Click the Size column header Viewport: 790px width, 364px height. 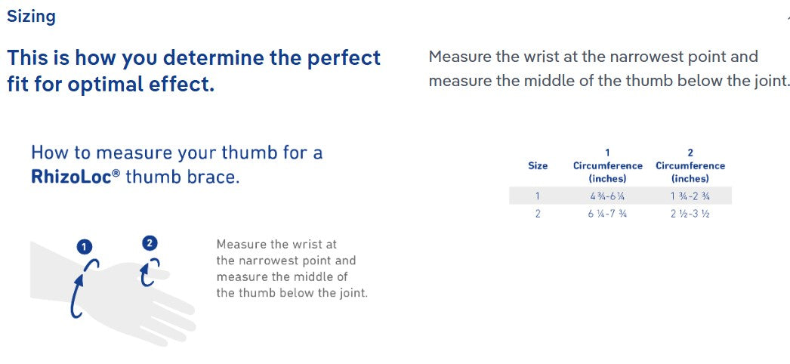click(x=537, y=165)
